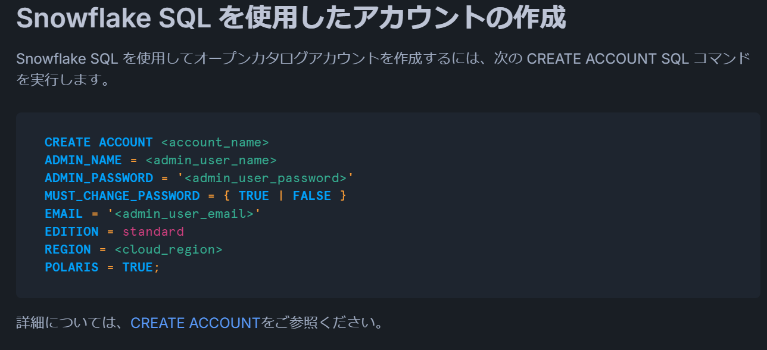Click the TRUE option in MUST_CHANGE_PASSWORD line

coord(254,196)
